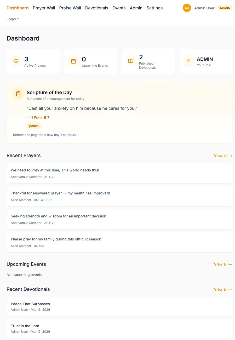Image resolution: width=235 pixels, height=340 pixels.
Task: Click the peace tag badge
Action: click(34, 126)
